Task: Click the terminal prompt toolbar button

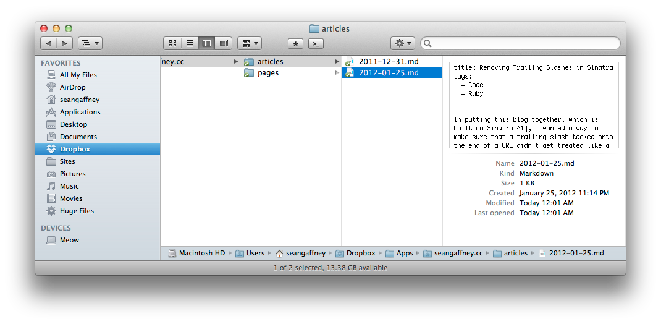Action: [316, 43]
